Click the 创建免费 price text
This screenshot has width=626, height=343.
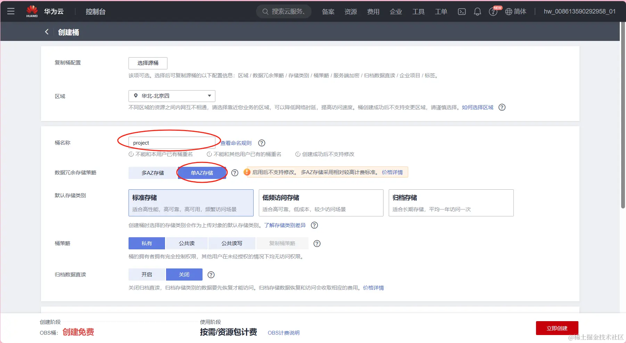78,332
